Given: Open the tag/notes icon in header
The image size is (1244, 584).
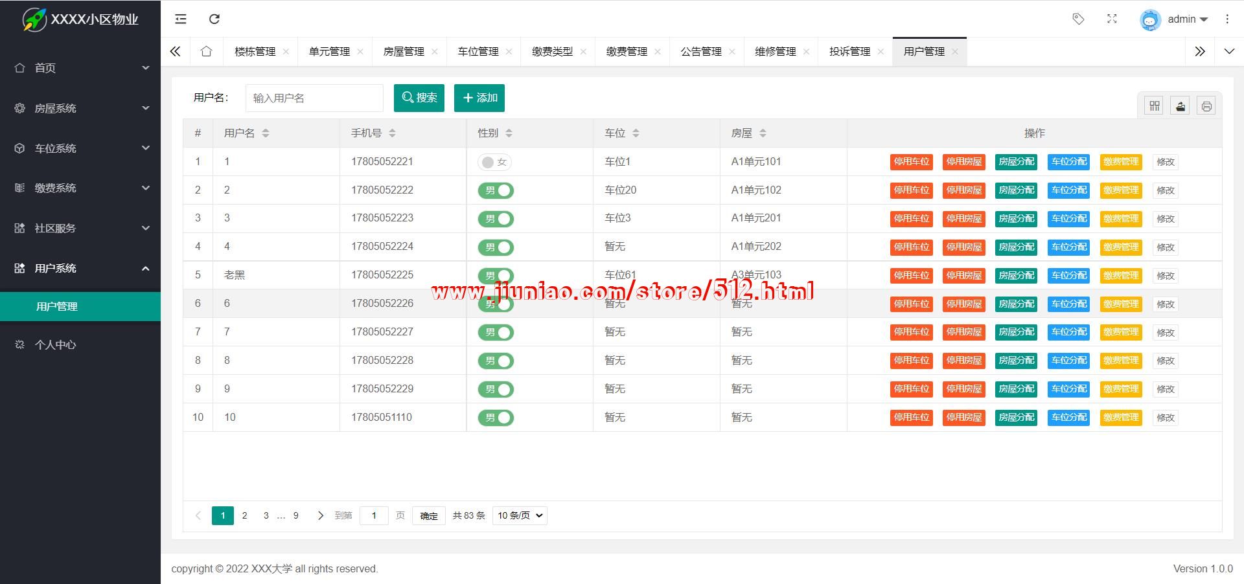Looking at the screenshot, I should [x=1078, y=19].
